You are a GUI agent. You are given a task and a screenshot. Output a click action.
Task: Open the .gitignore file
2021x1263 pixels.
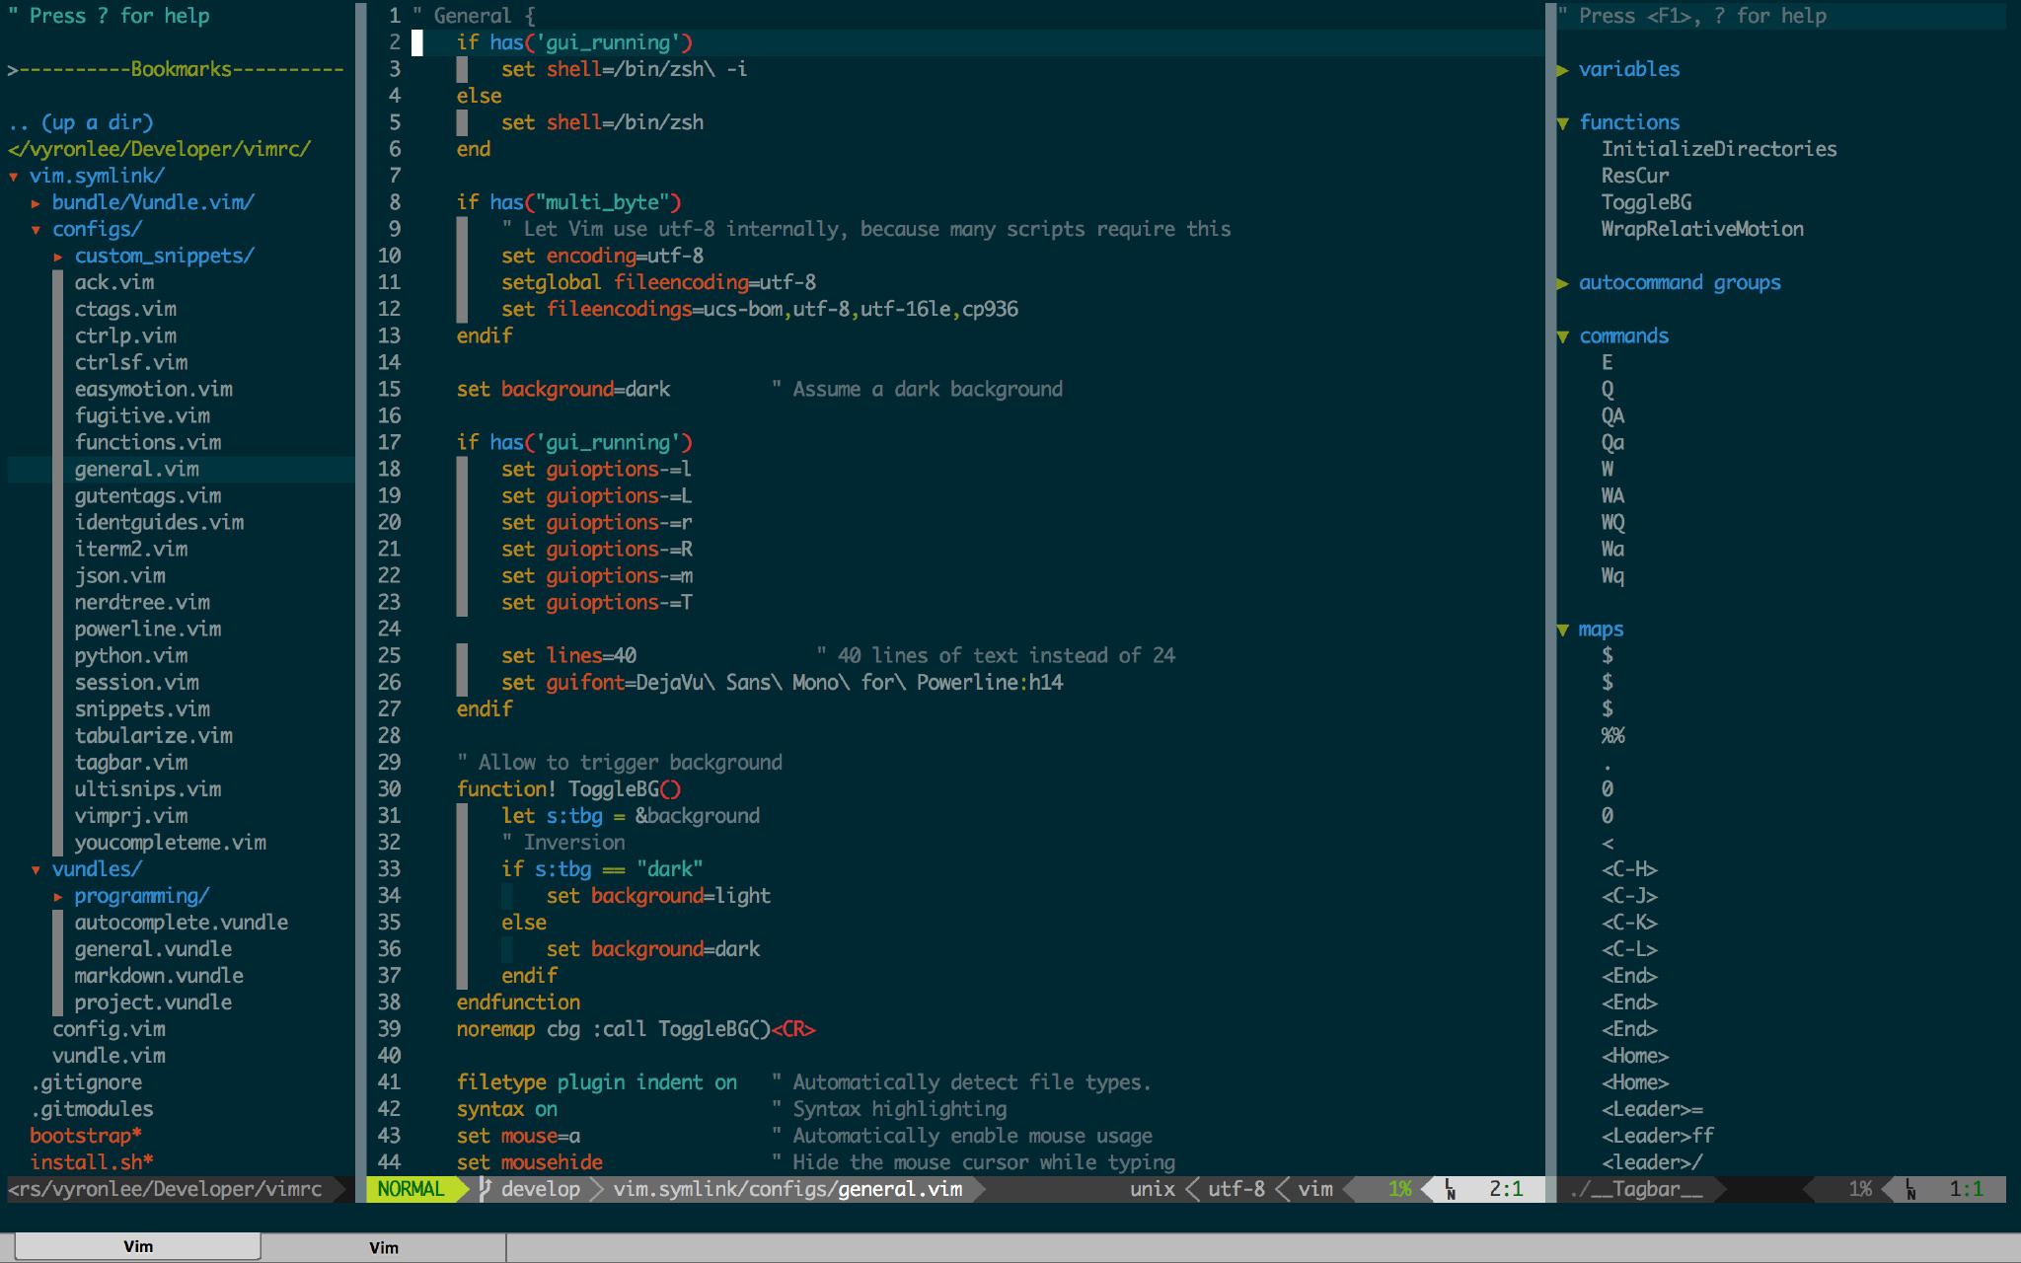[x=87, y=1082]
